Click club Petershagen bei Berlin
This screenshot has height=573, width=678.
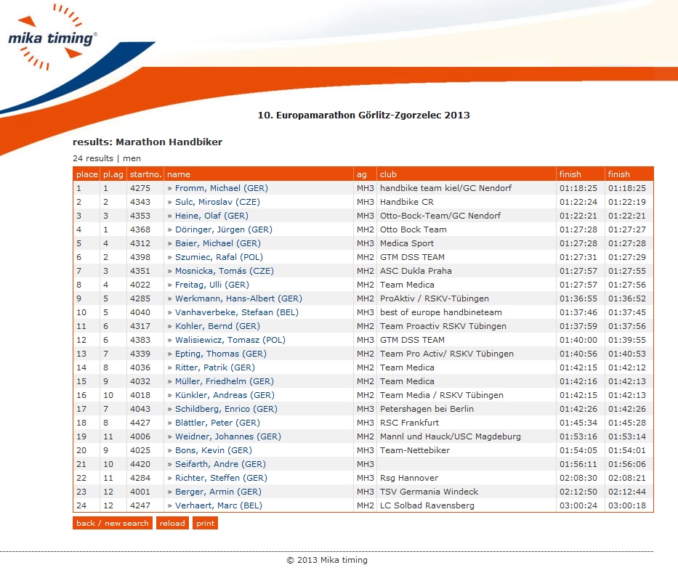(x=427, y=409)
